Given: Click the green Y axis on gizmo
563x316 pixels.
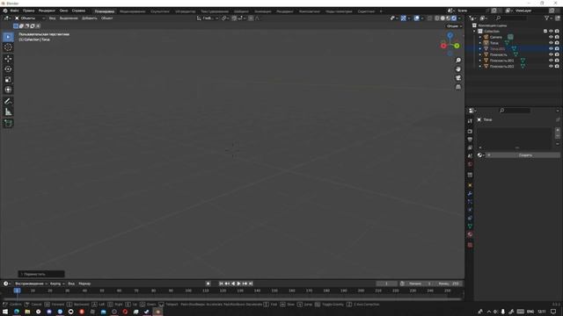Looking at the screenshot, I should [x=457, y=46].
